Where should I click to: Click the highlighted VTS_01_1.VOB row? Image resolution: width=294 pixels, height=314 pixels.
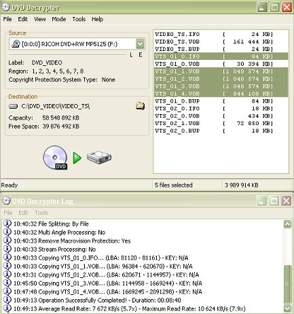[221, 71]
